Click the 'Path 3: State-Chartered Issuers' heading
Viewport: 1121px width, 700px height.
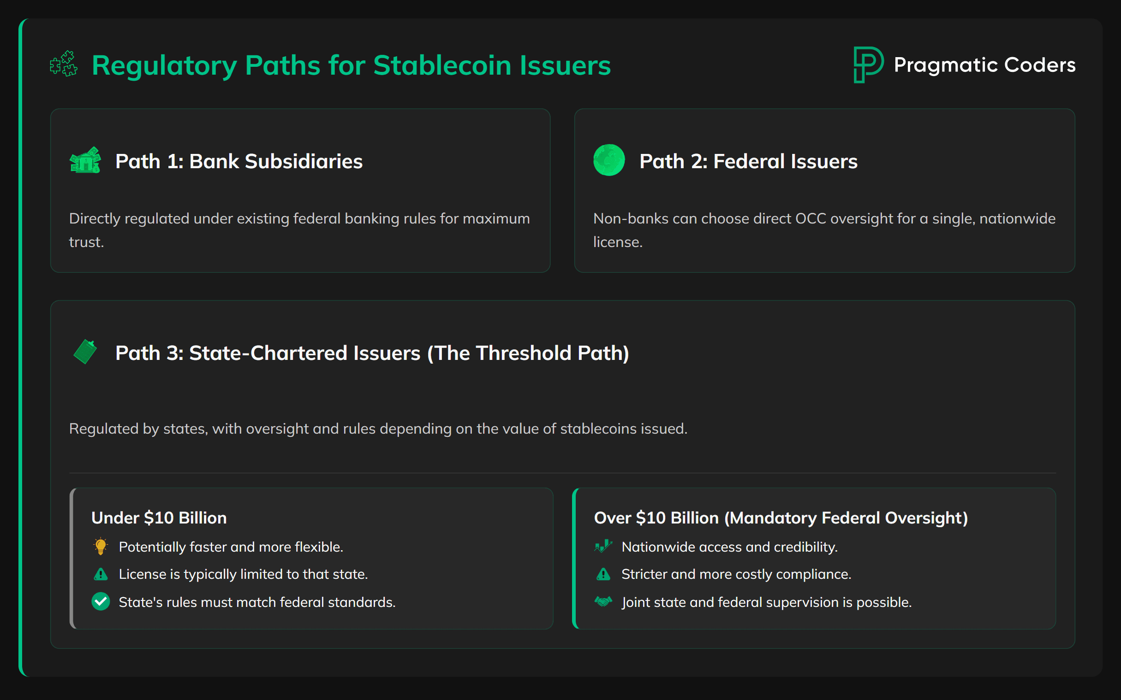[x=372, y=353]
